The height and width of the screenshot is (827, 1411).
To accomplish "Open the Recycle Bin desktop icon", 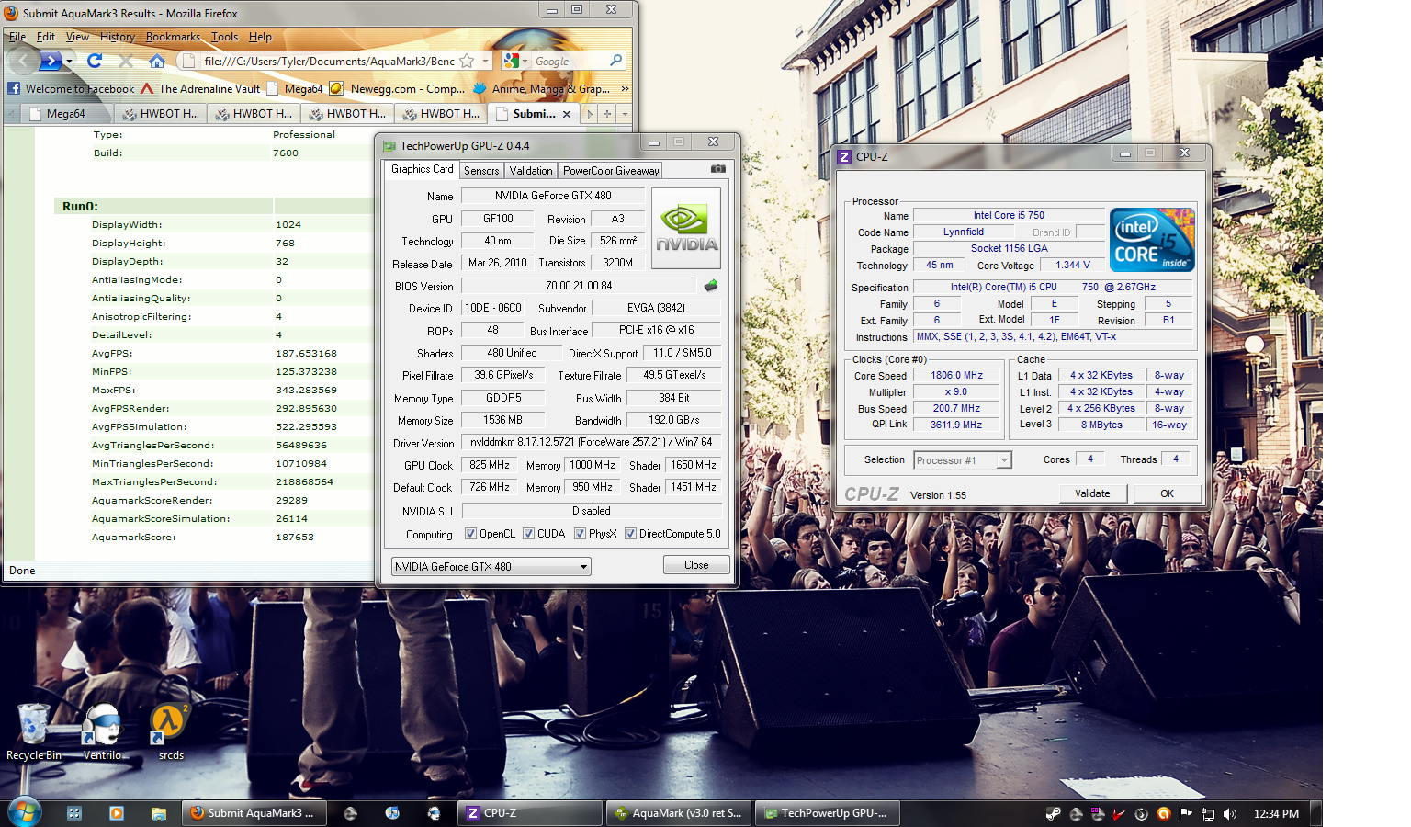I will click(33, 732).
